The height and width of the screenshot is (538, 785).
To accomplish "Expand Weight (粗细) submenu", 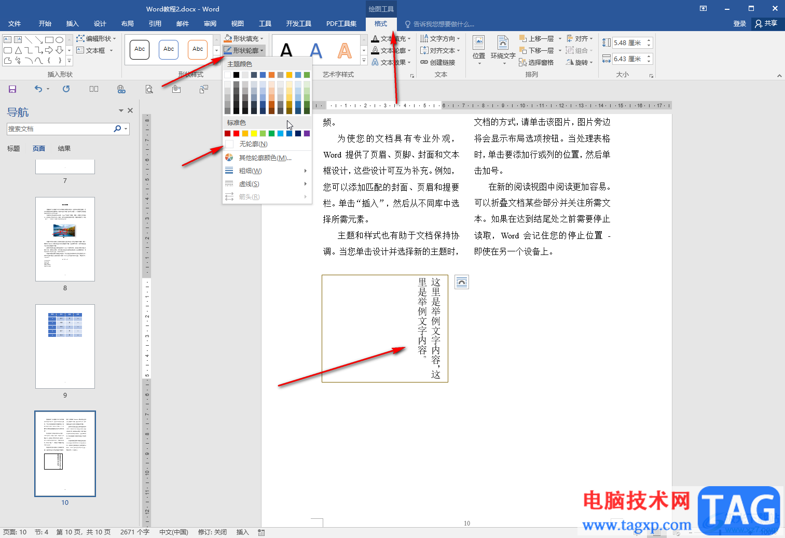I will pos(267,171).
